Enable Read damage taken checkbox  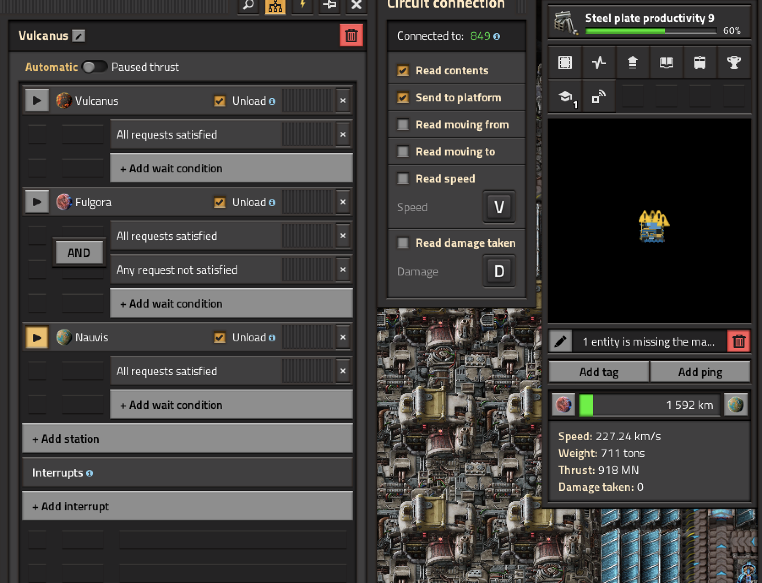tap(403, 243)
